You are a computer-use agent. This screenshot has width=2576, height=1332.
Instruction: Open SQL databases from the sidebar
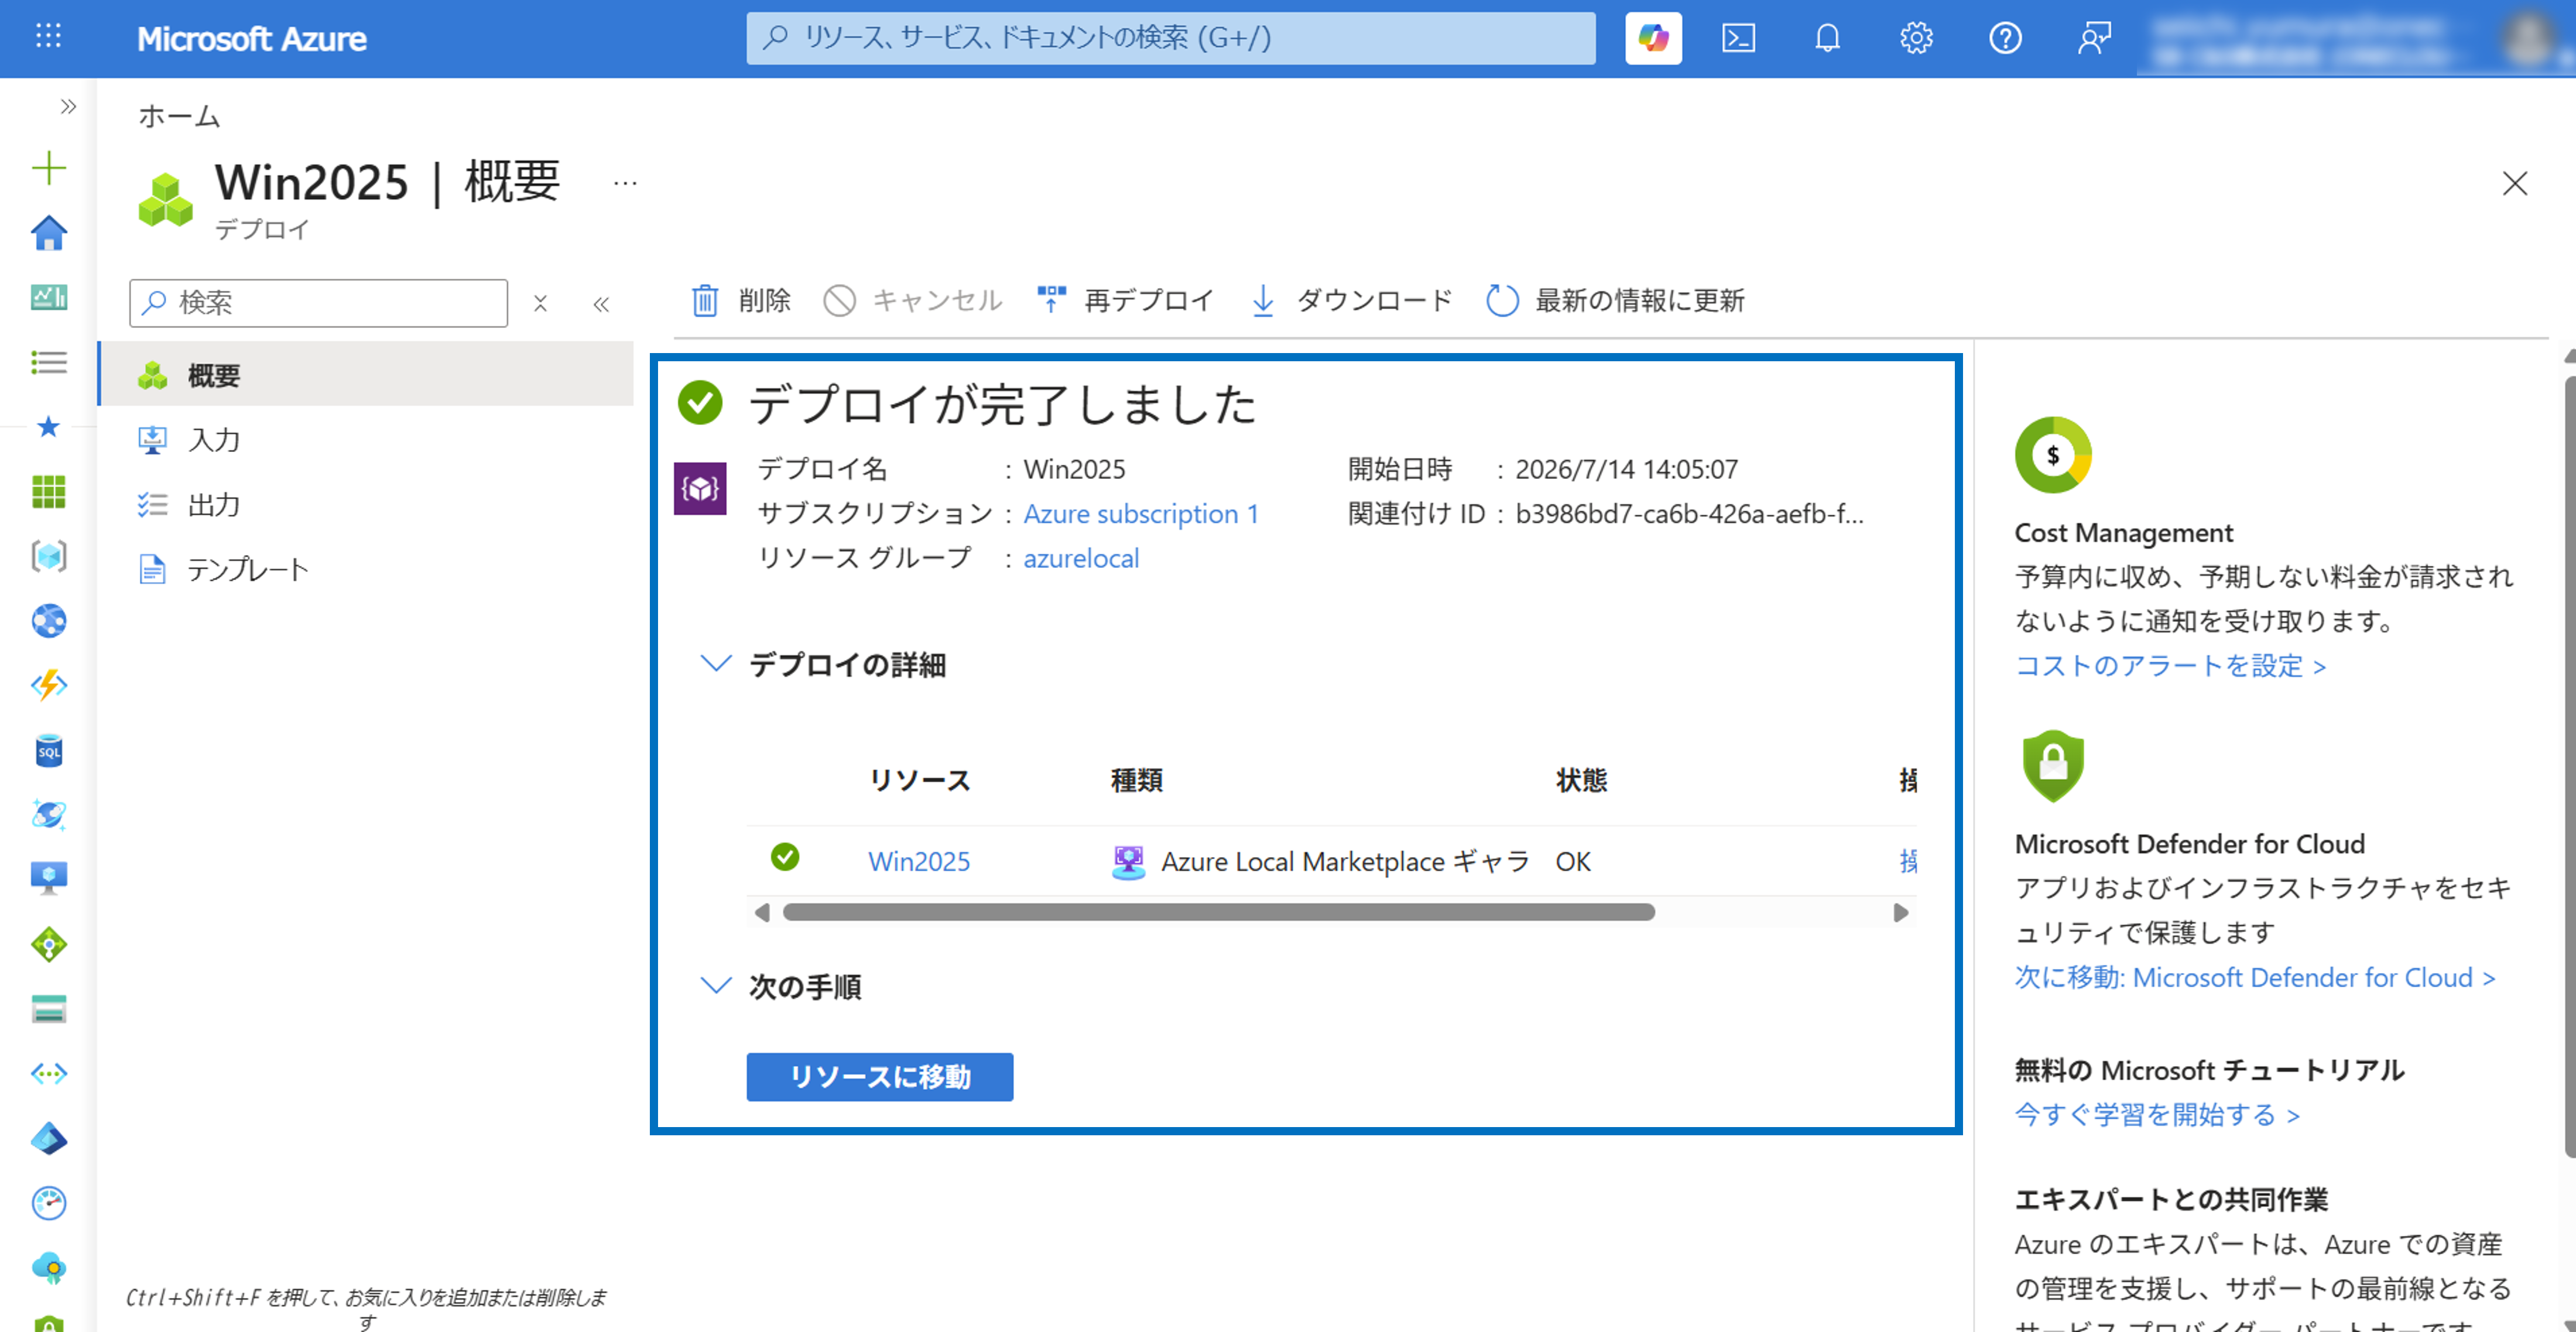click(48, 750)
